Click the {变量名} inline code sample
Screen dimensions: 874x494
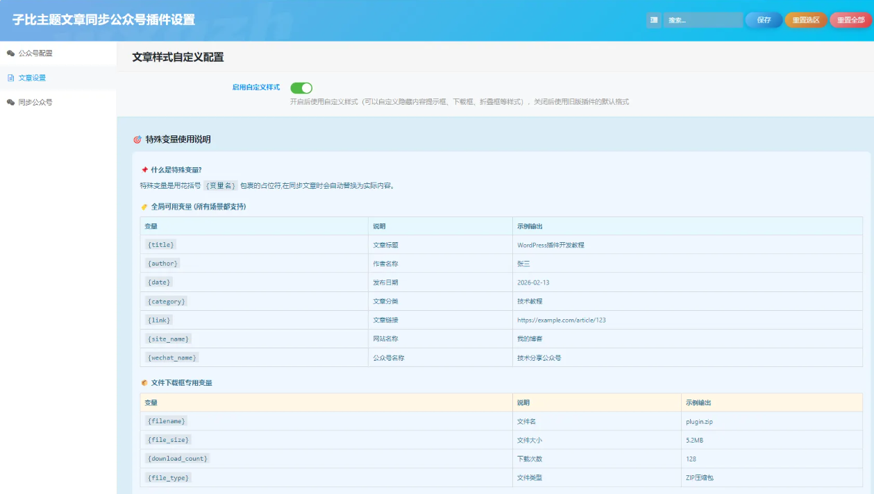[x=221, y=185]
